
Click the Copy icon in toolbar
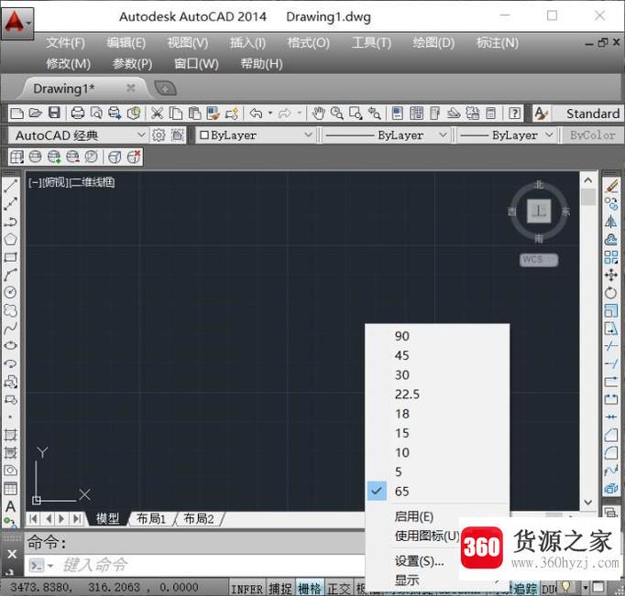175,114
